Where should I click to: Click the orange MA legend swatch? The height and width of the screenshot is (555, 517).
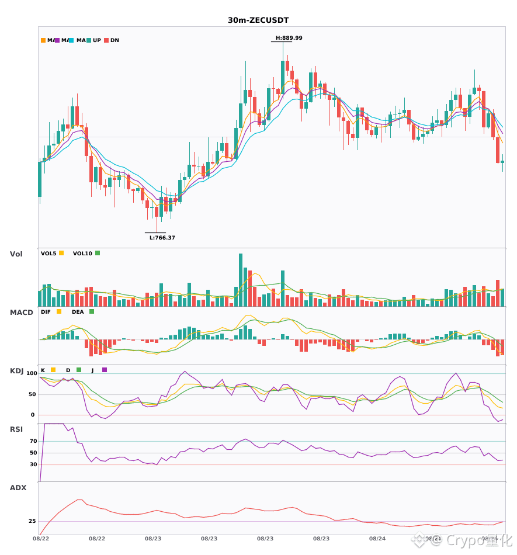click(43, 40)
